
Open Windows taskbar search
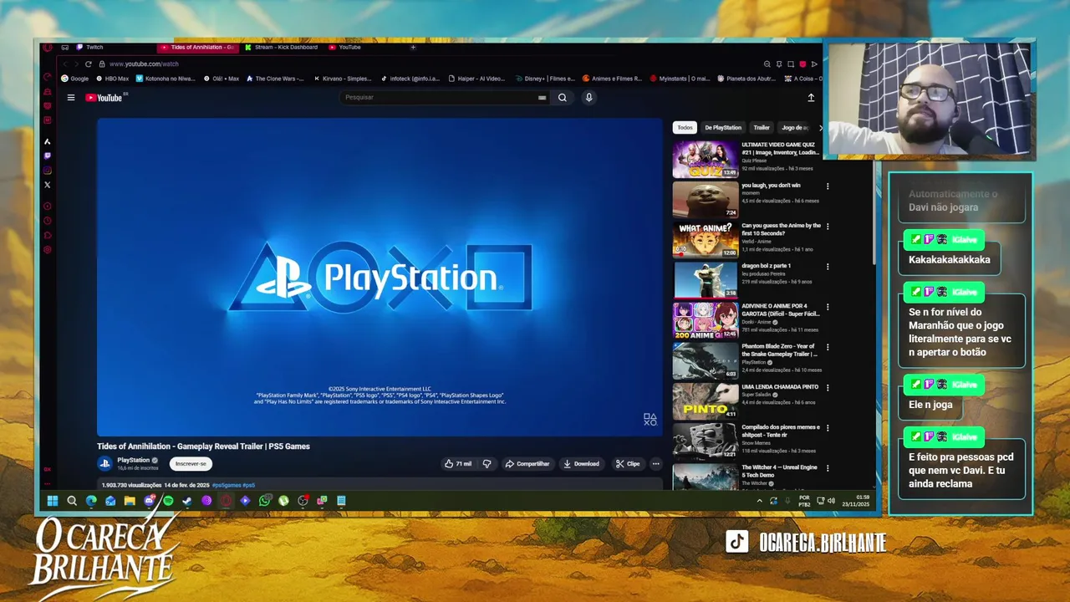72,501
